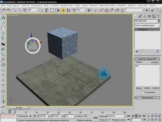The width and height of the screenshot is (162, 122).
Task: Open the Selected key filter dropdown
Action: click(x=117, y=116)
